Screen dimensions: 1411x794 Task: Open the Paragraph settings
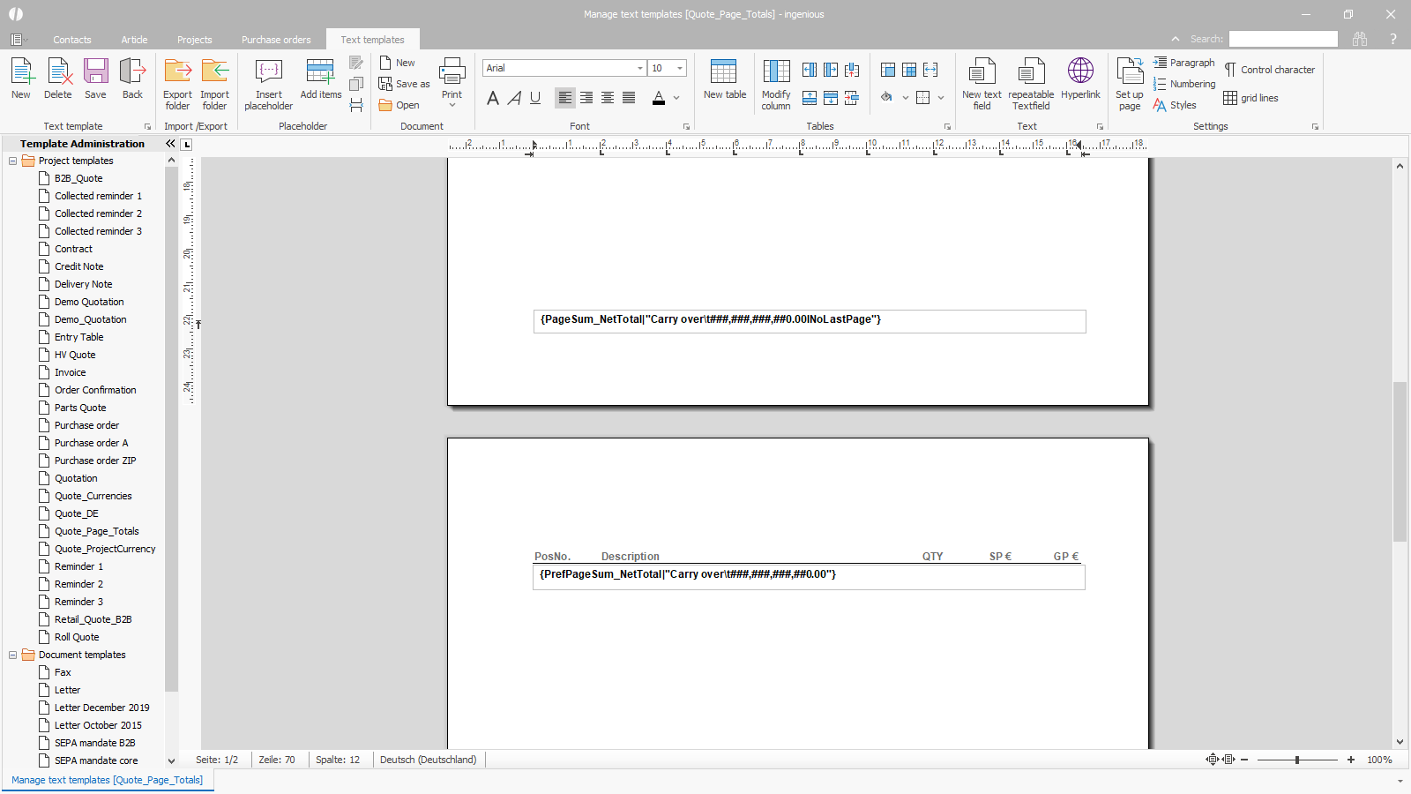click(x=1183, y=63)
